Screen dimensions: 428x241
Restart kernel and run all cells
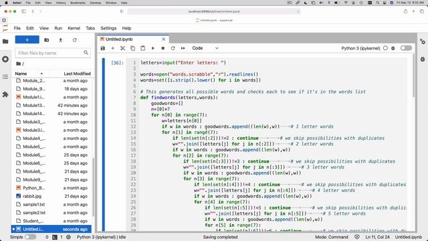click(183, 48)
